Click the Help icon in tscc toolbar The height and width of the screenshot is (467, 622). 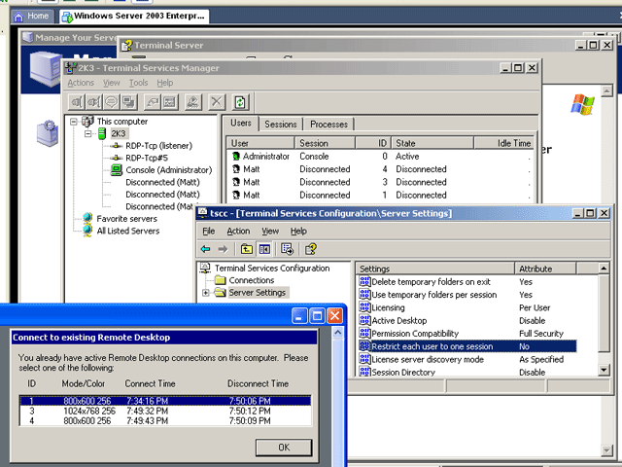click(x=311, y=249)
